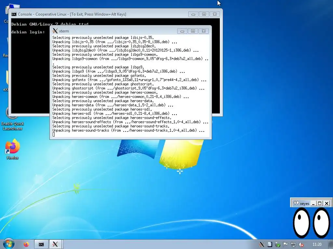Viewport: 333px width, 249px height.
Task: Open the Firefox desktop shortcut
Action: (x=12, y=149)
